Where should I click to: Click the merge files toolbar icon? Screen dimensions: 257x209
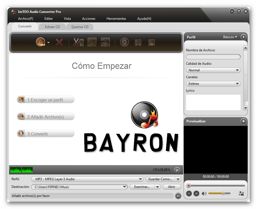(x=105, y=42)
